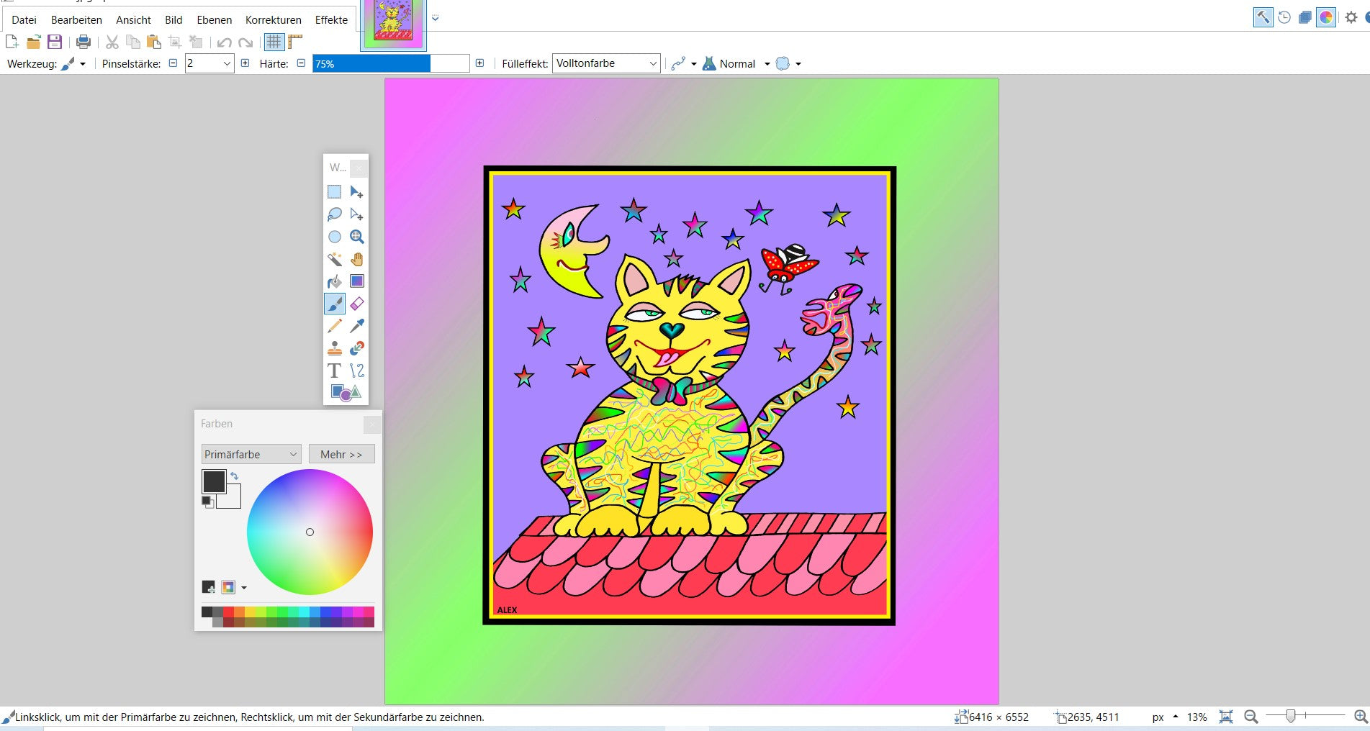The width and height of the screenshot is (1370, 731).
Task: Open the Ebenen menu
Action: click(214, 20)
